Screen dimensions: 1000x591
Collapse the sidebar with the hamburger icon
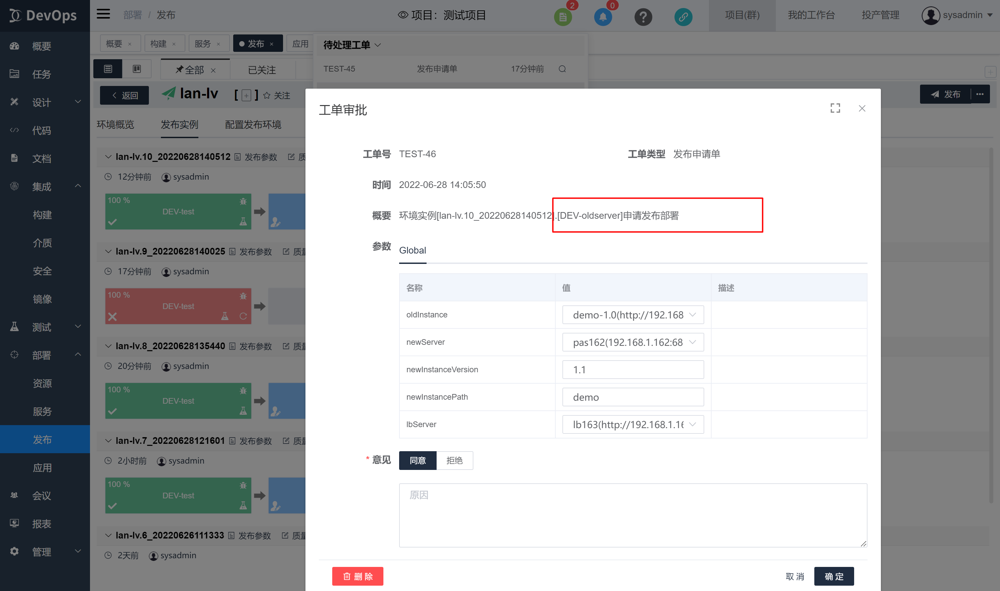point(103,13)
